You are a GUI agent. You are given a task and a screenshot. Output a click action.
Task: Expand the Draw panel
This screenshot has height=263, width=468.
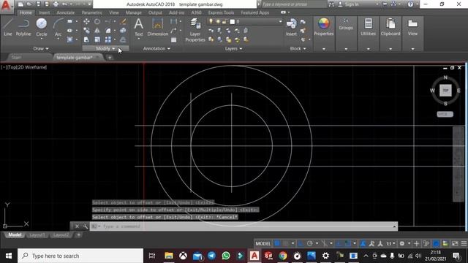[41, 48]
